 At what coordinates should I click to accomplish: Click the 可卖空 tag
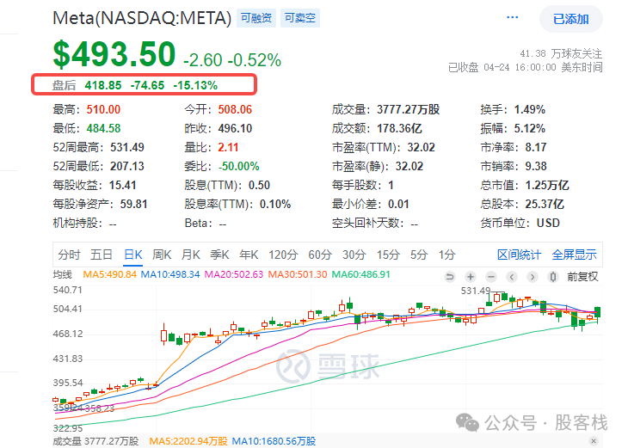[300, 18]
